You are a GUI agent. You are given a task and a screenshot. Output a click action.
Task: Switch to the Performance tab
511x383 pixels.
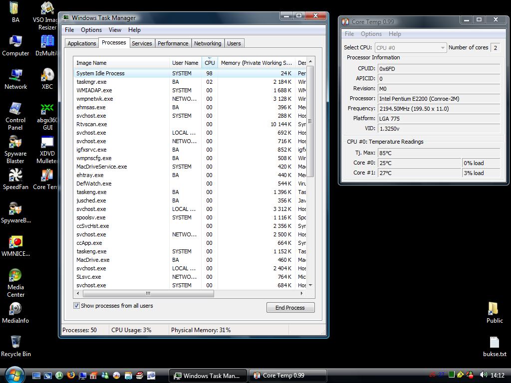click(x=173, y=43)
